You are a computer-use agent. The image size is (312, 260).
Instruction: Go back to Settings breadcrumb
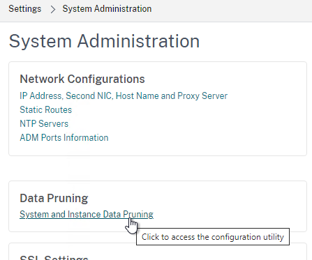(x=25, y=9)
